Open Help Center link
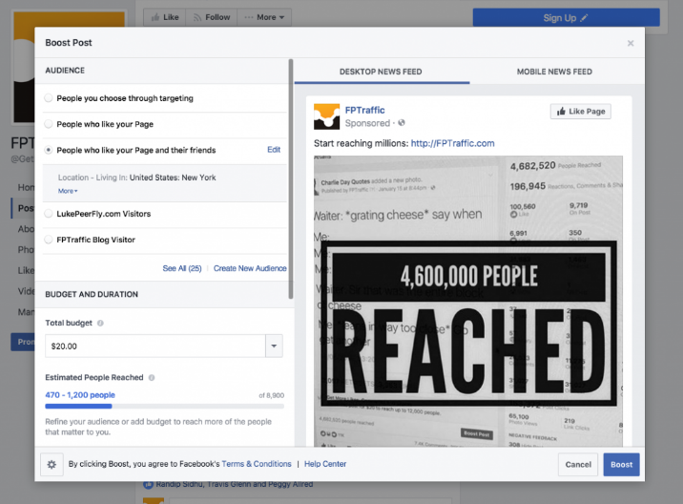Viewport: 683px width, 504px height. 325,464
